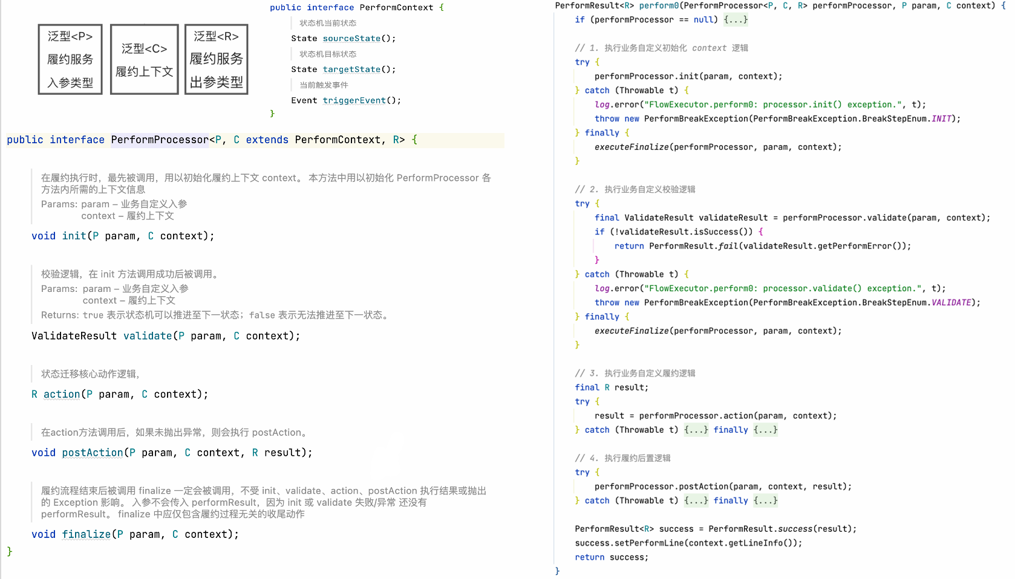
Task: Click the 泛型<P> 履约服务入参类型 box
Action: click(x=70, y=59)
